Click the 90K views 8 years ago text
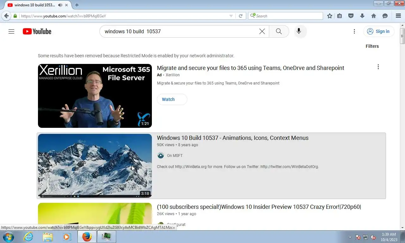405x243 pixels. pyautogui.click(x=178, y=145)
